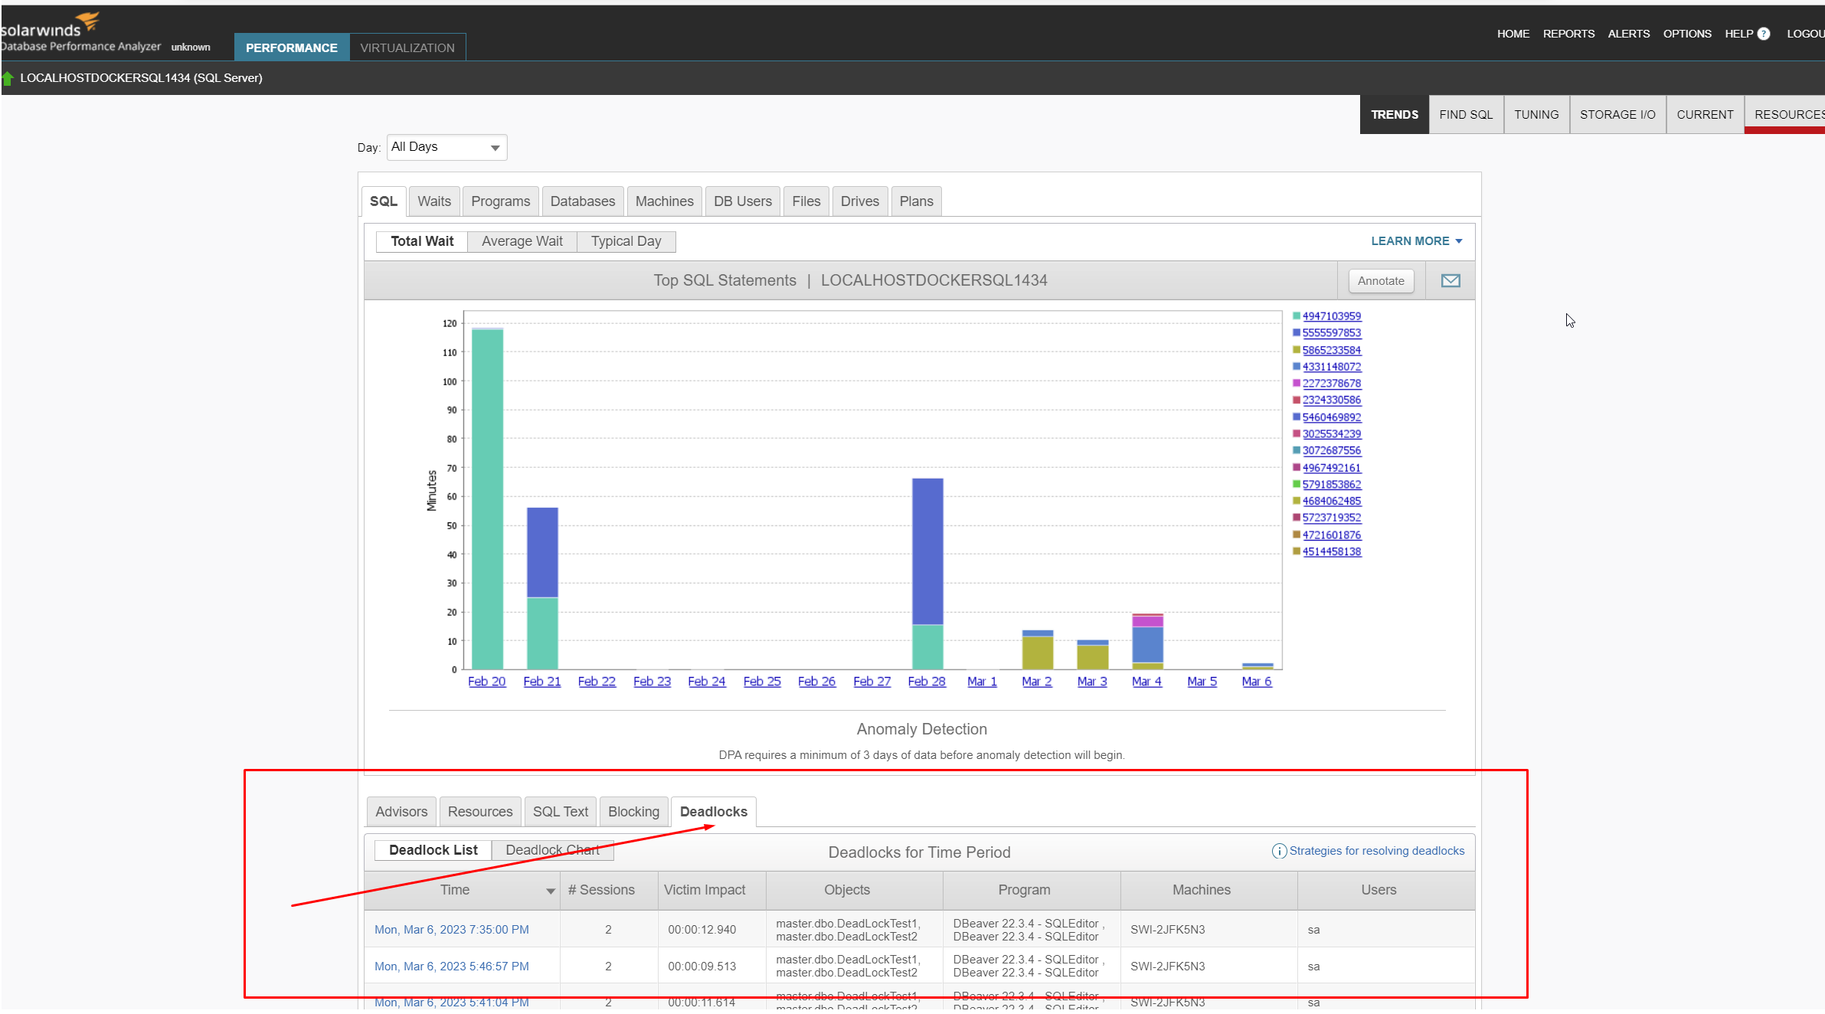Image resolution: width=1825 pixels, height=1014 pixels.
Task: Click the green instance status arrow icon
Action: (x=8, y=78)
